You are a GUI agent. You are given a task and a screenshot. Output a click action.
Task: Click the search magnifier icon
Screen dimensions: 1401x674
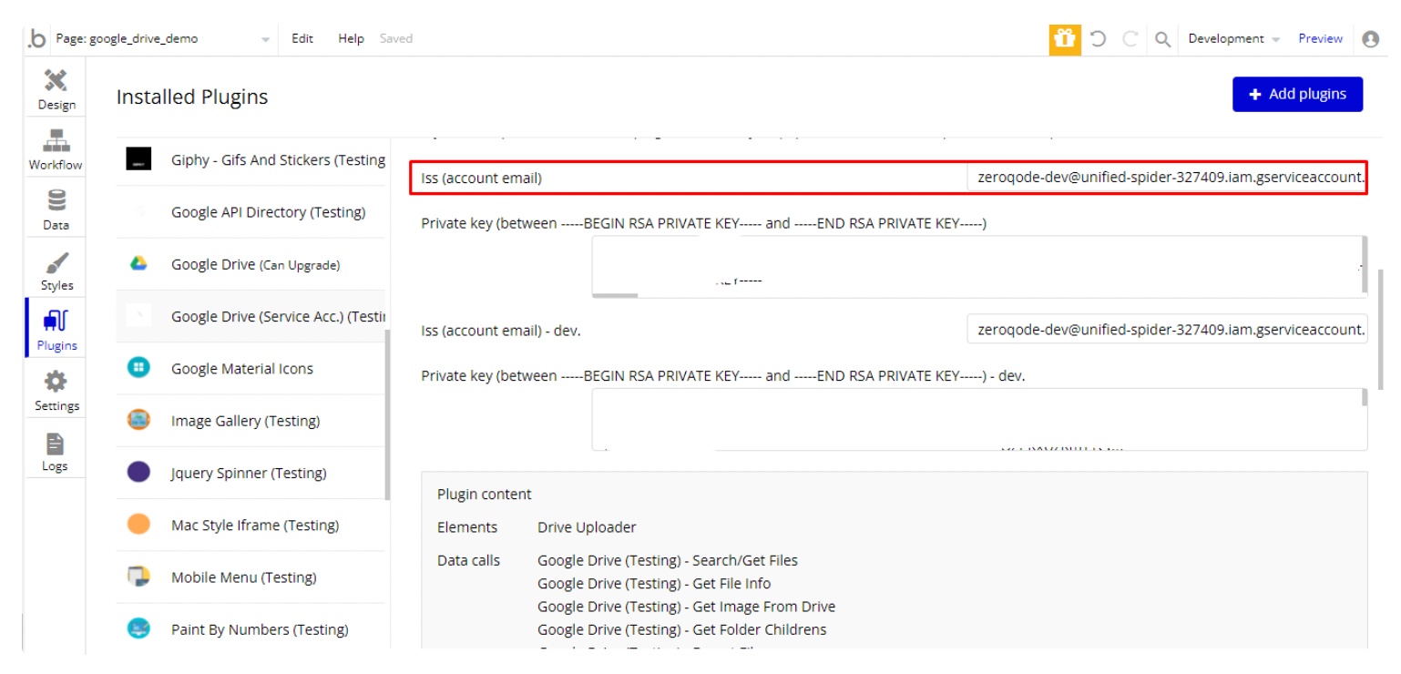click(1162, 39)
